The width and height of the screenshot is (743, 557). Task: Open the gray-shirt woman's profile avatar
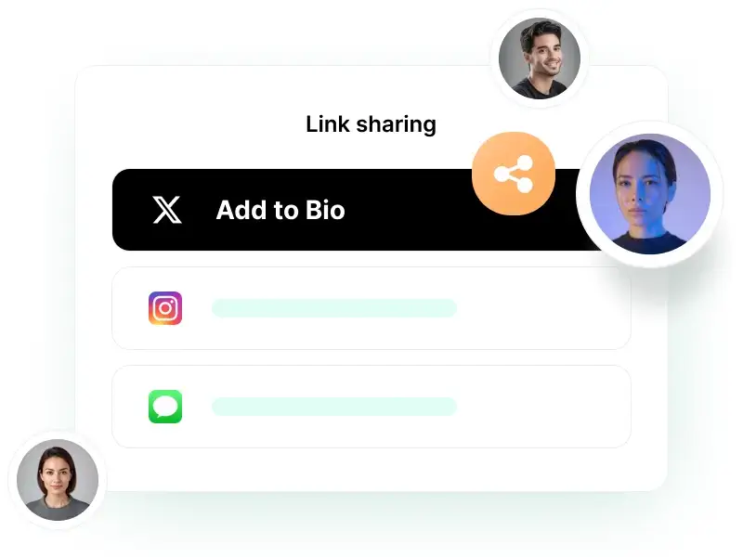[x=58, y=479]
